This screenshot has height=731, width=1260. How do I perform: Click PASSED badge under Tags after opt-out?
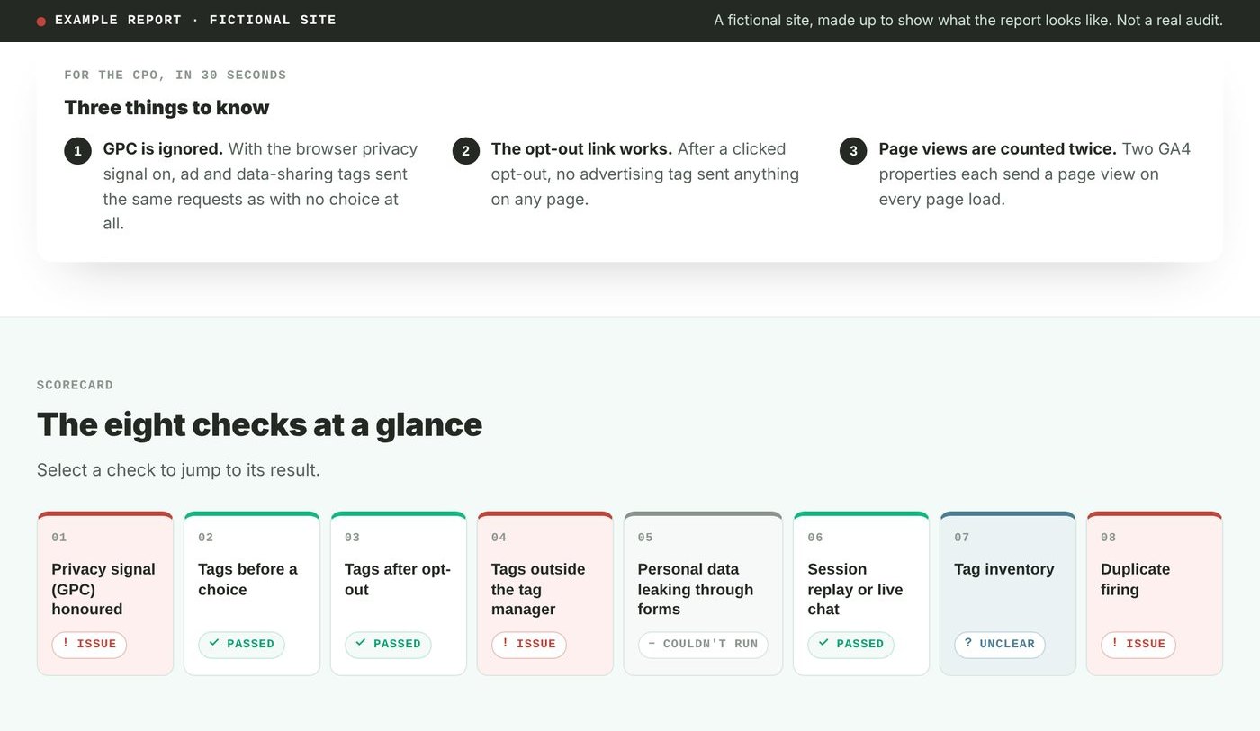[388, 645]
